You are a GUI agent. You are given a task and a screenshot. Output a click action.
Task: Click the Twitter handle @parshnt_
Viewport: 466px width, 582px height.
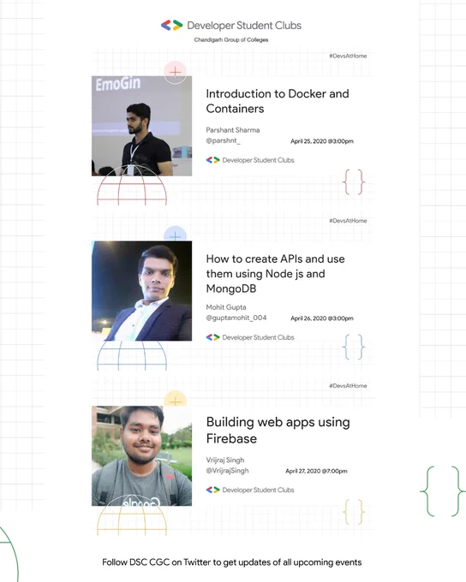(x=223, y=140)
